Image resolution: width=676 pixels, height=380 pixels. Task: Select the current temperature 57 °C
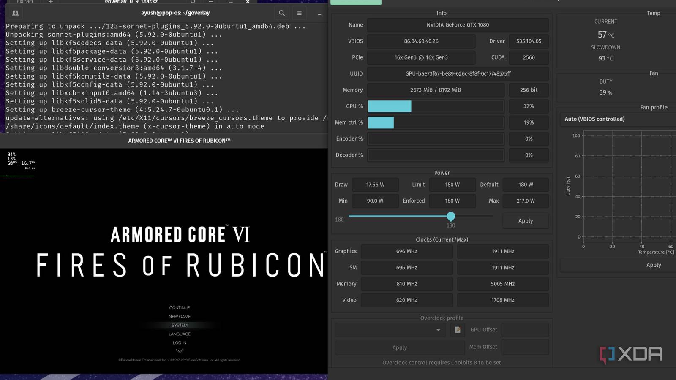click(606, 35)
